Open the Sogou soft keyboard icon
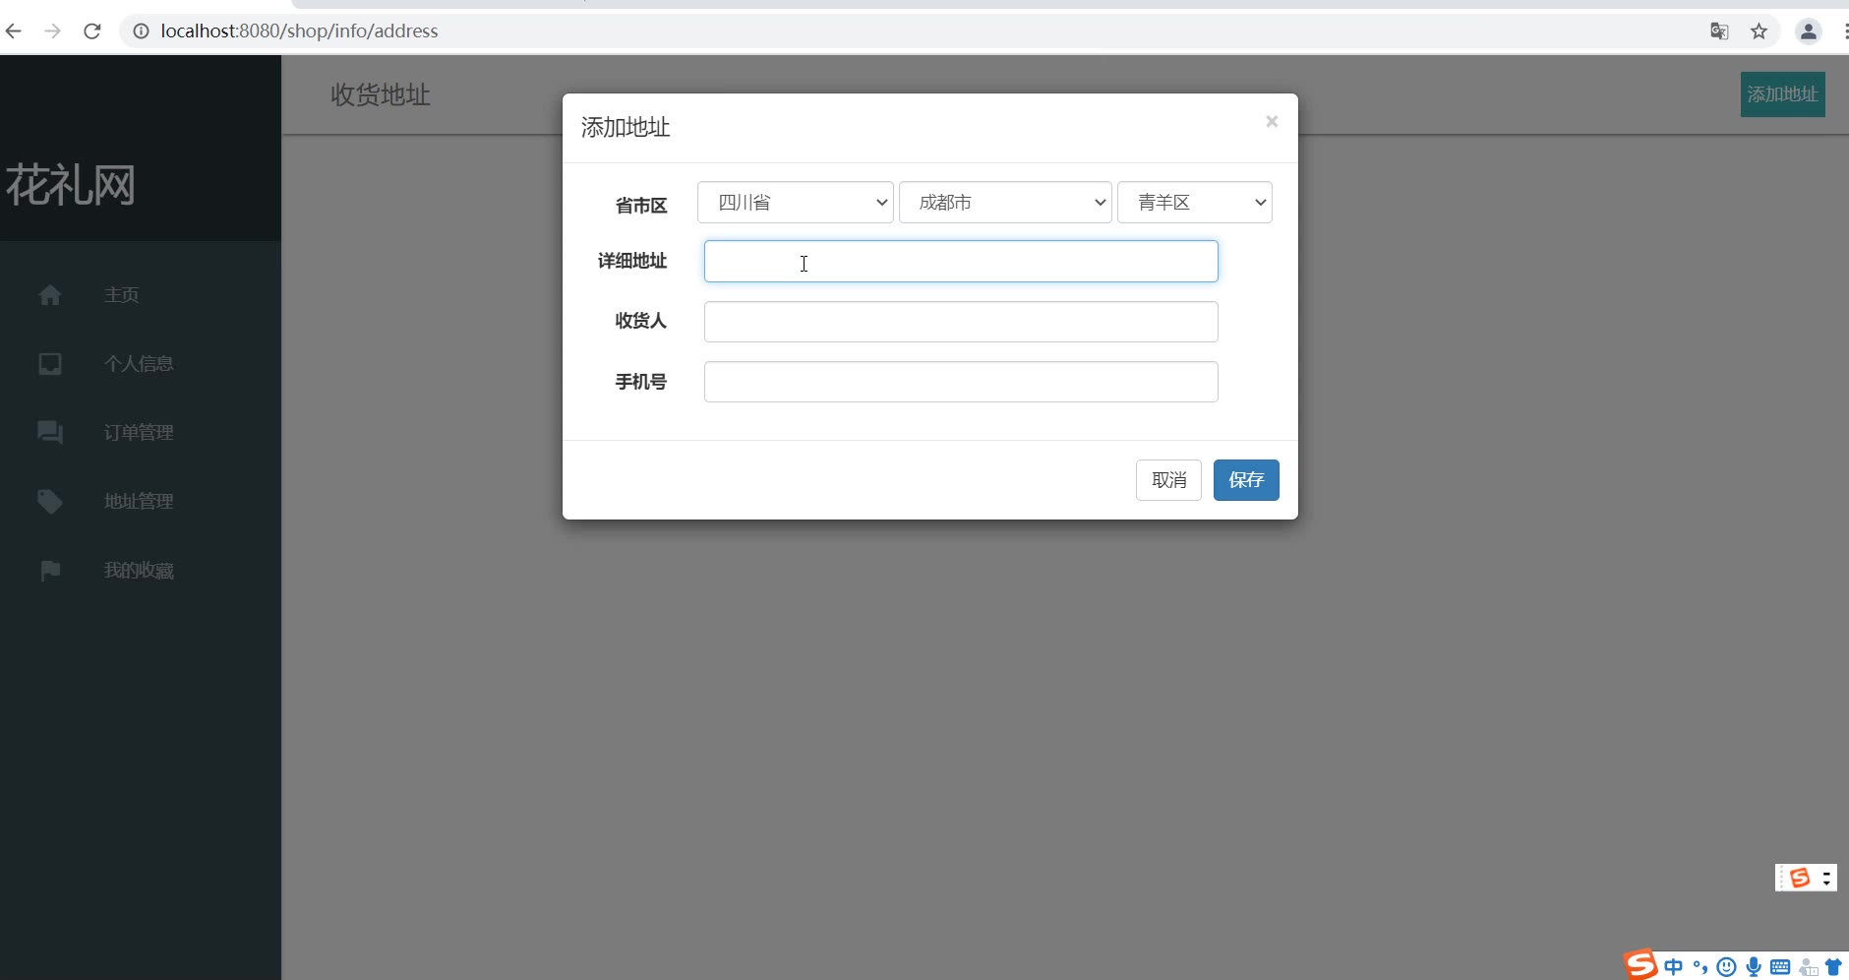1849x980 pixels. [1780, 967]
